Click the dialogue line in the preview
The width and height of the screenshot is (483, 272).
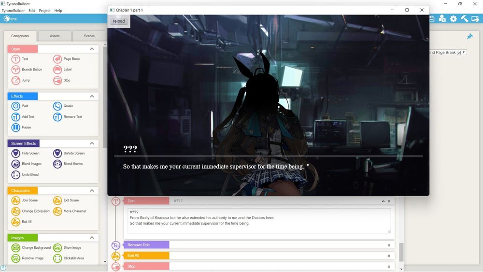(213, 166)
